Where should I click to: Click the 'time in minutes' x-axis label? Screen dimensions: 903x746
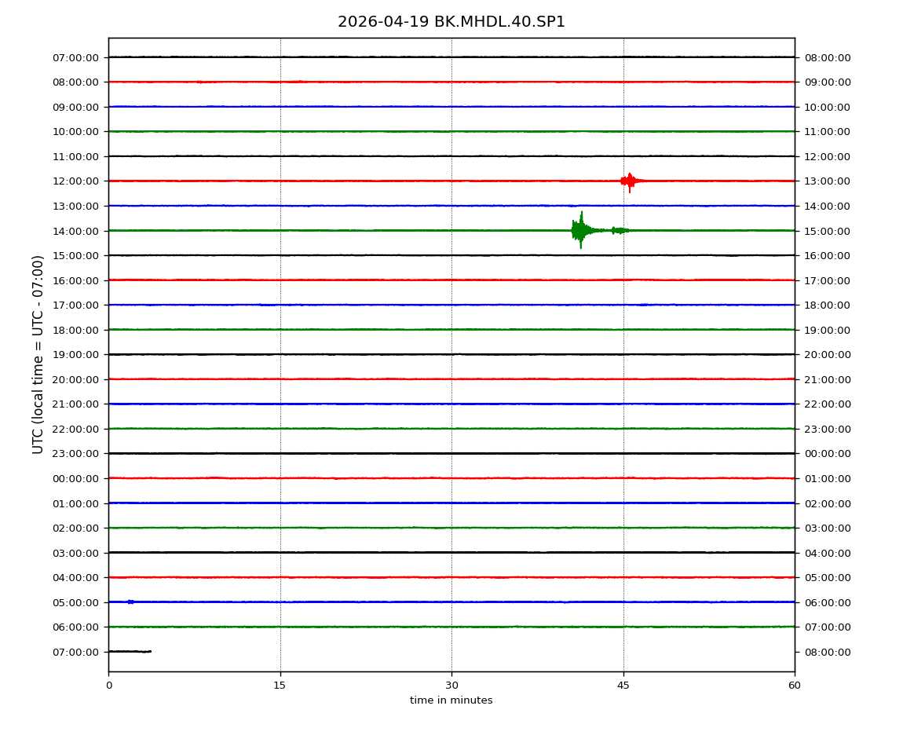coord(451,700)
